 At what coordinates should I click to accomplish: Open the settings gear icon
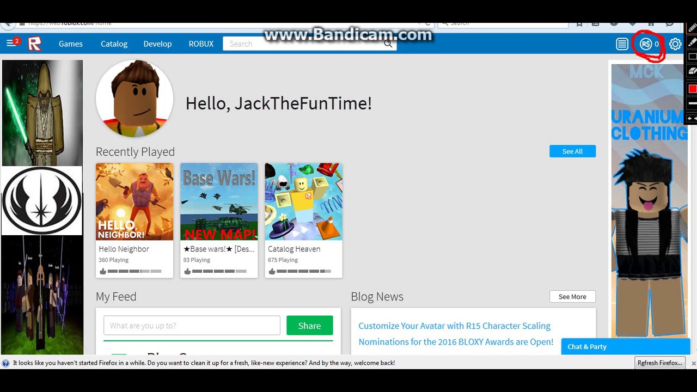675,44
